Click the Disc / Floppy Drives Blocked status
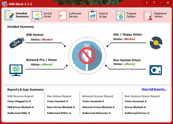The image size is (173, 124). click(x=129, y=39)
